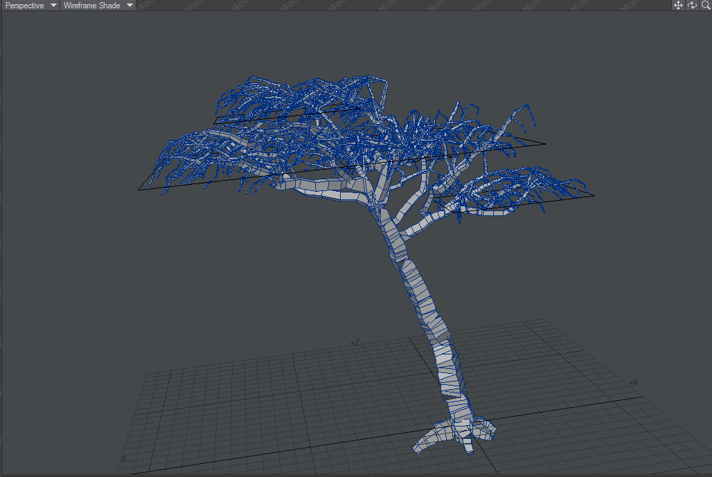Viewport: 712px width, 477px height.
Task: Click the +X axis label on grid
Action: pos(633,383)
